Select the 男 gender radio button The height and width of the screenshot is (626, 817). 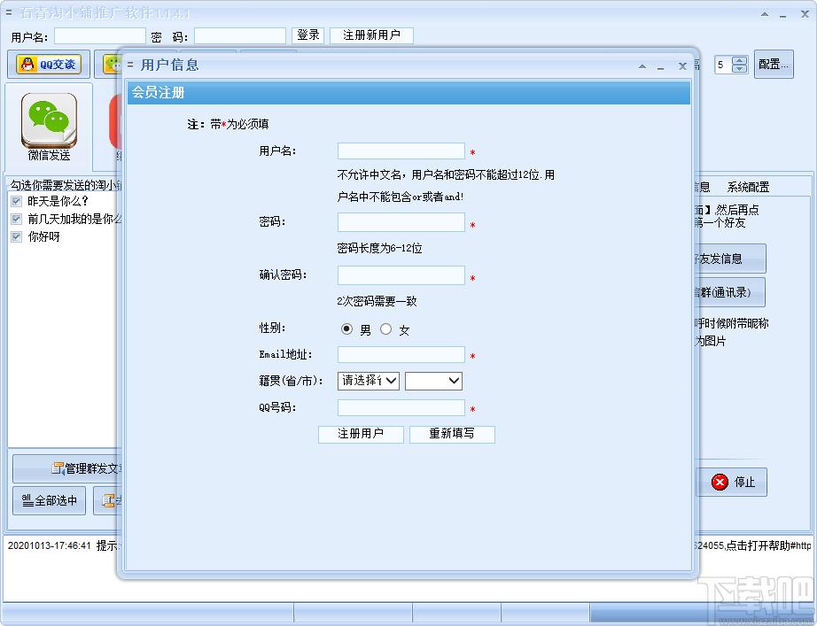[346, 329]
